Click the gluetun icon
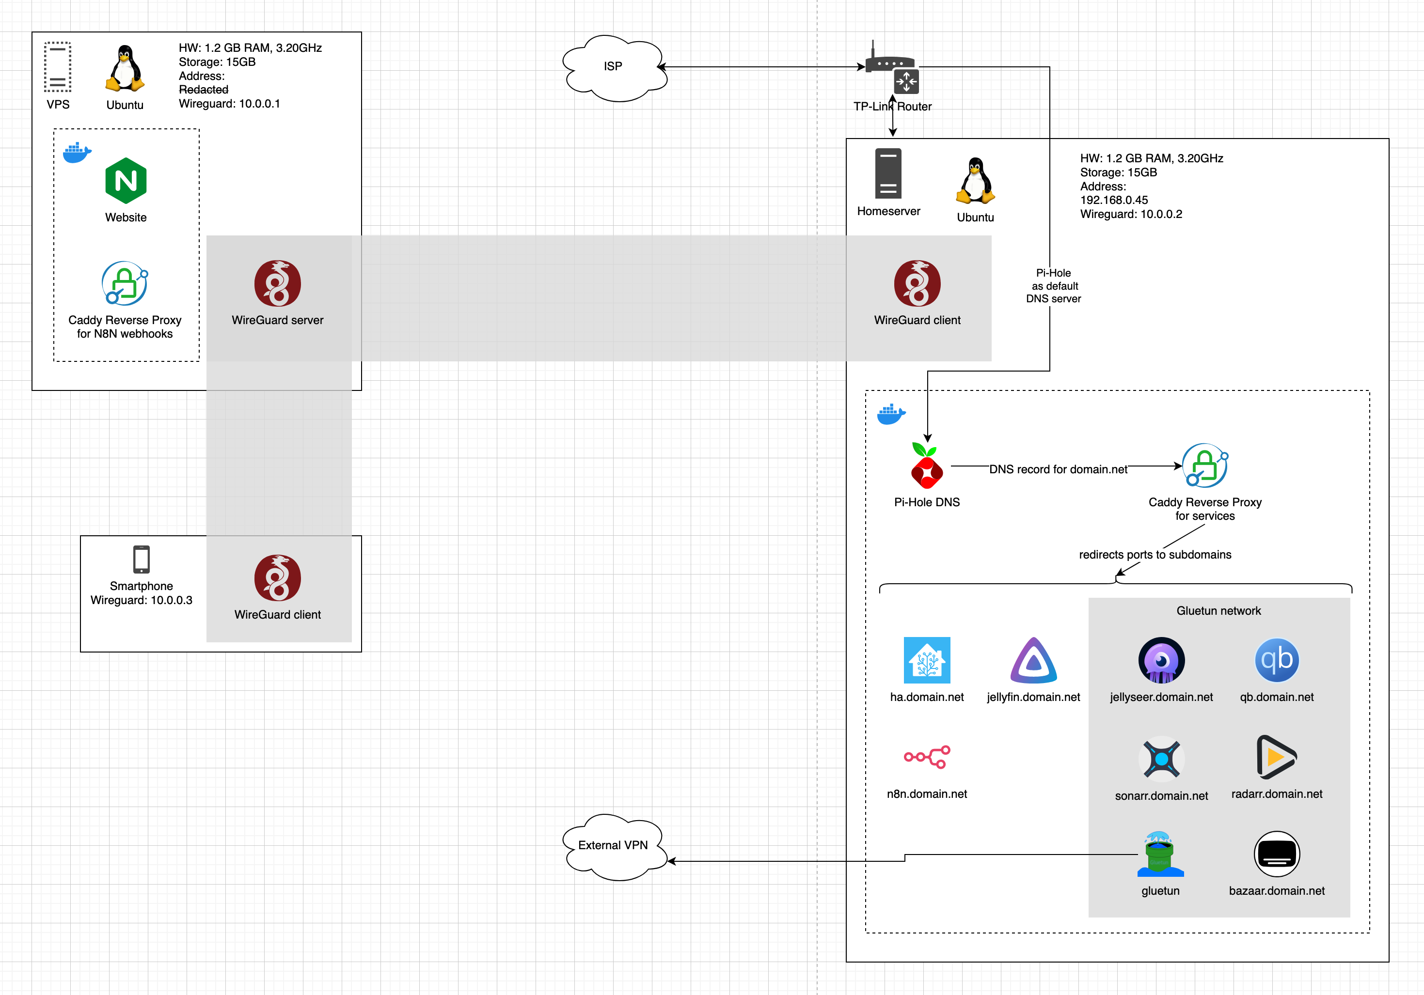This screenshot has width=1424, height=995. click(x=1160, y=854)
